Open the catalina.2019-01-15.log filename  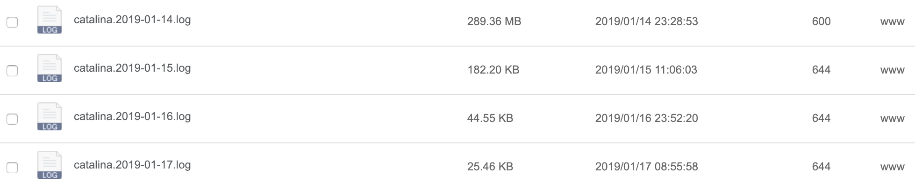[132, 68]
